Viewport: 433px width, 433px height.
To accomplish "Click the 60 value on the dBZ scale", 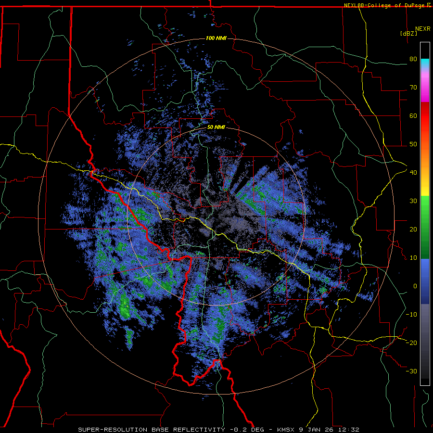I will point(413,115).
